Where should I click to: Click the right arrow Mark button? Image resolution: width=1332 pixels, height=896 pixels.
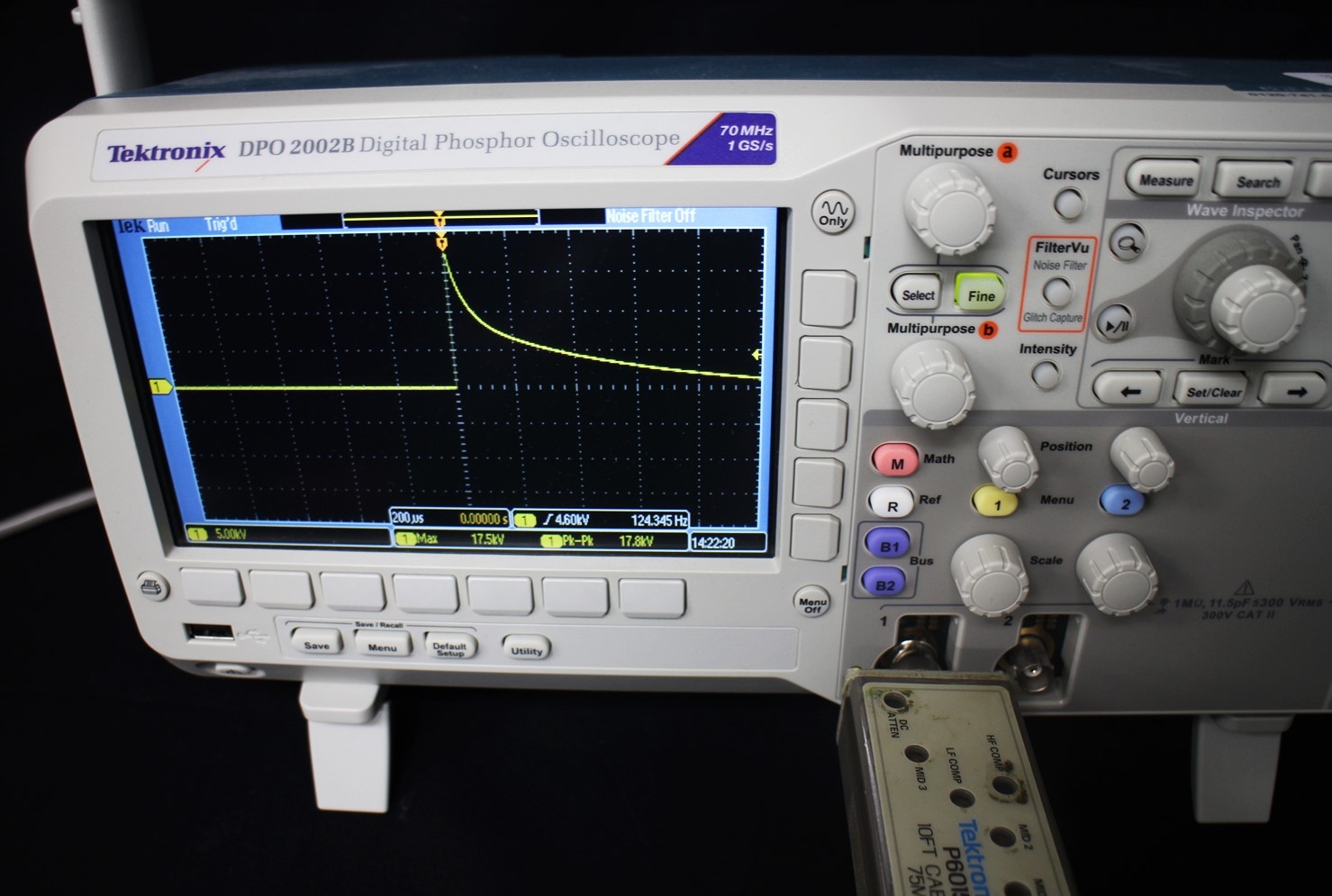coord(1296,391)
